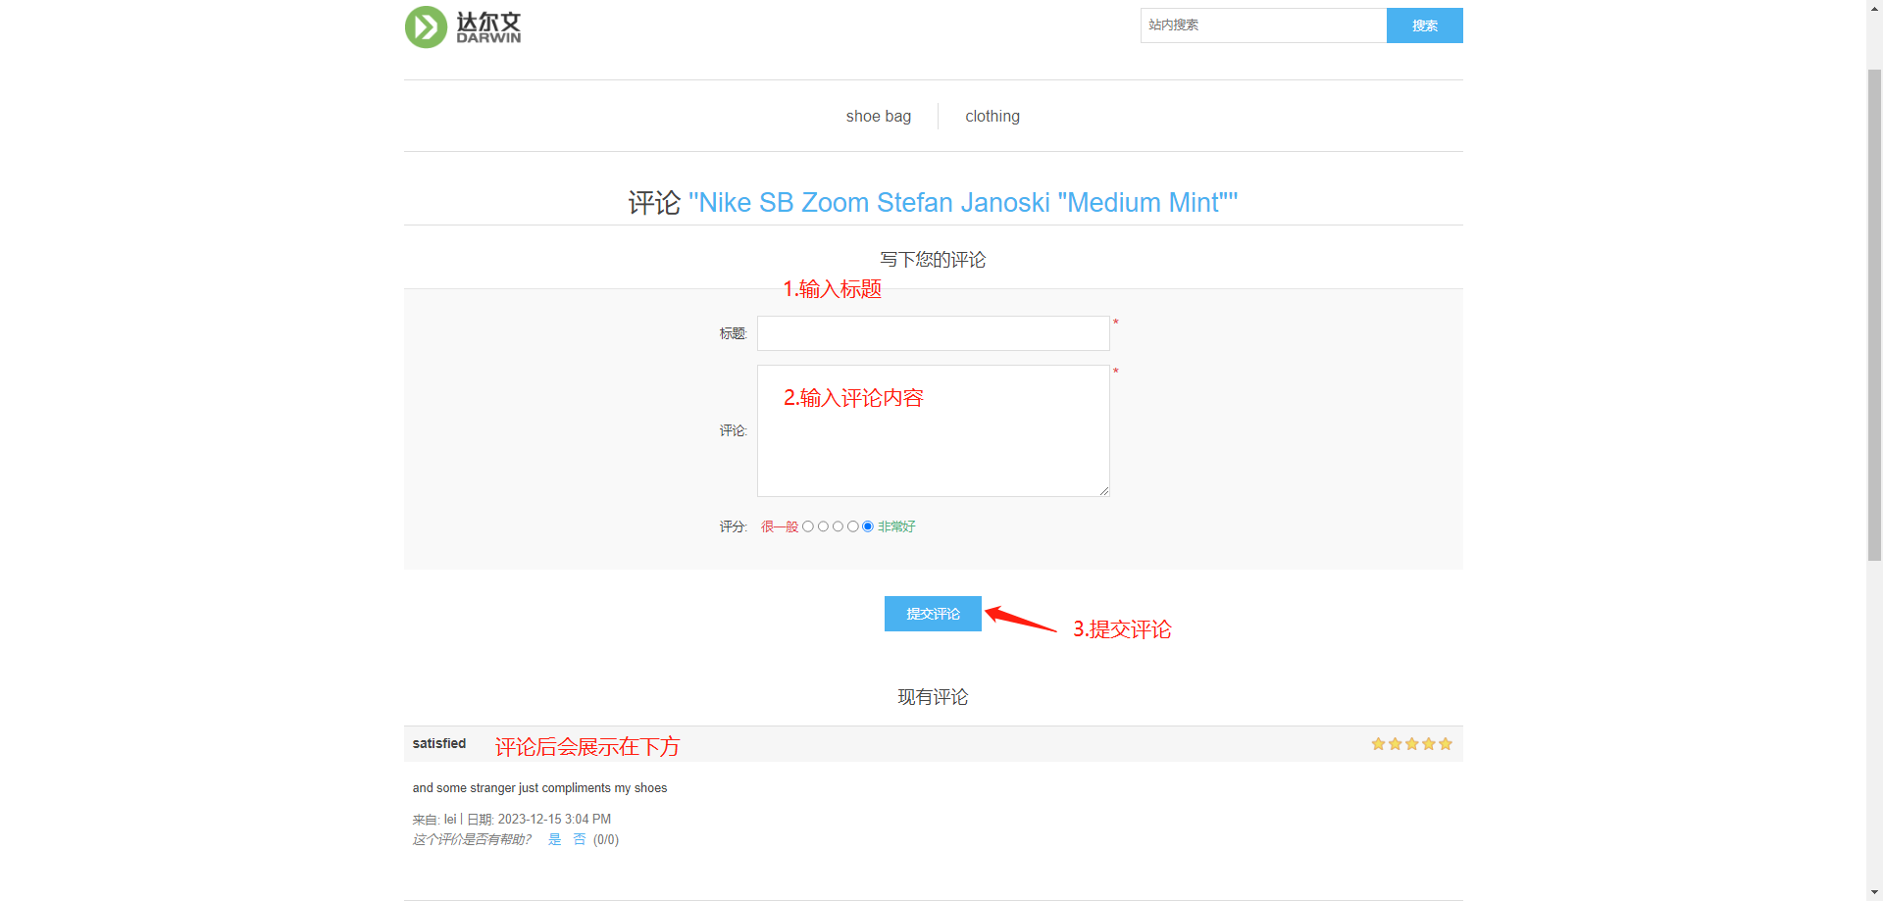Select the fourth rating radio button
The image size is (1883, 901).
tap(853, 526)
